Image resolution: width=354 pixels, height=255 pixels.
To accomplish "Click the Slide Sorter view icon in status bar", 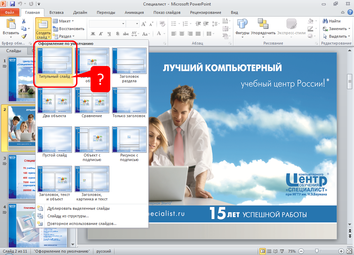I will [x=269, y=251].
